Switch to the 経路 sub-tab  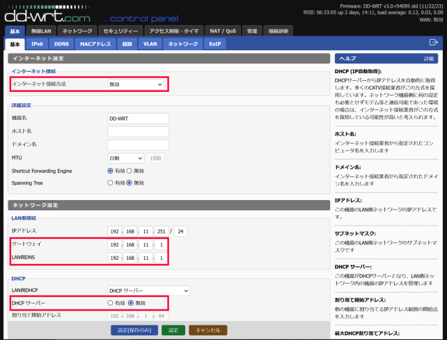pos(127,44)
